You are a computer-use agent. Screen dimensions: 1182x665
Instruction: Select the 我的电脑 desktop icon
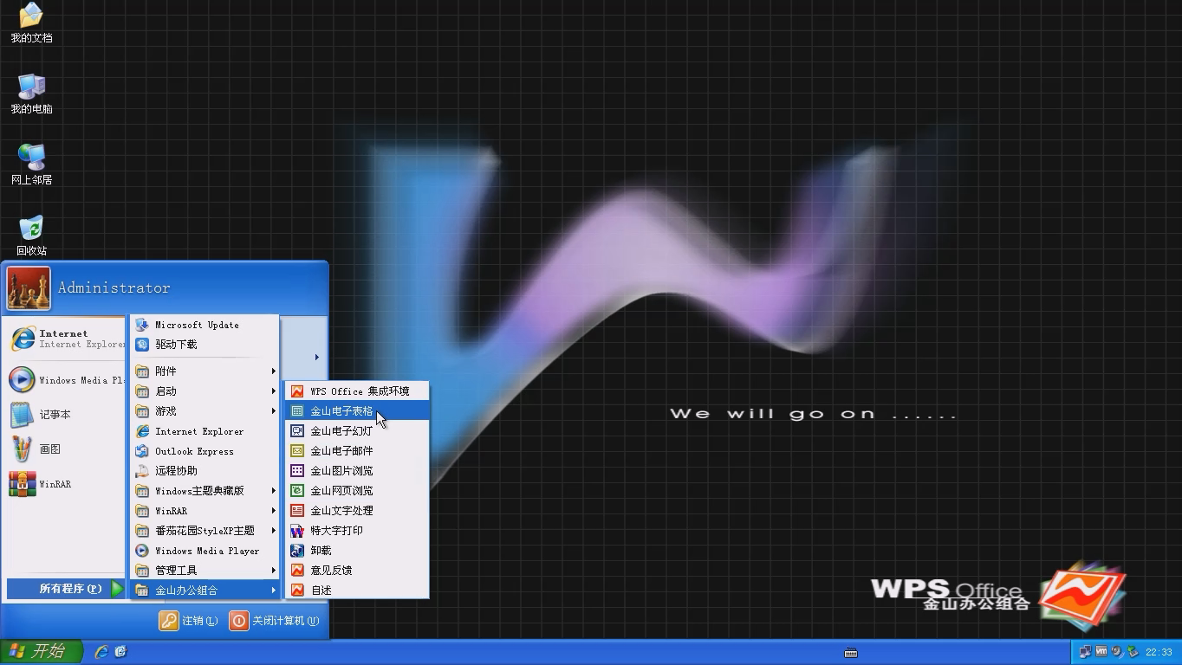[31, 94]
